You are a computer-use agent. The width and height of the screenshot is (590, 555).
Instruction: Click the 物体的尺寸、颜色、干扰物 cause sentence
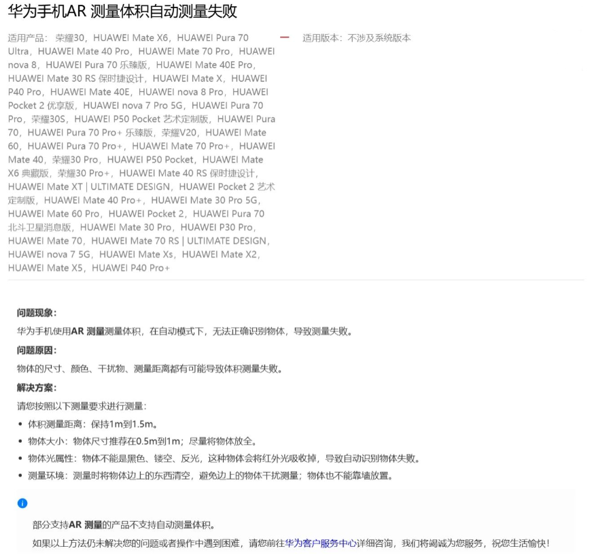(x=150, y=369)
